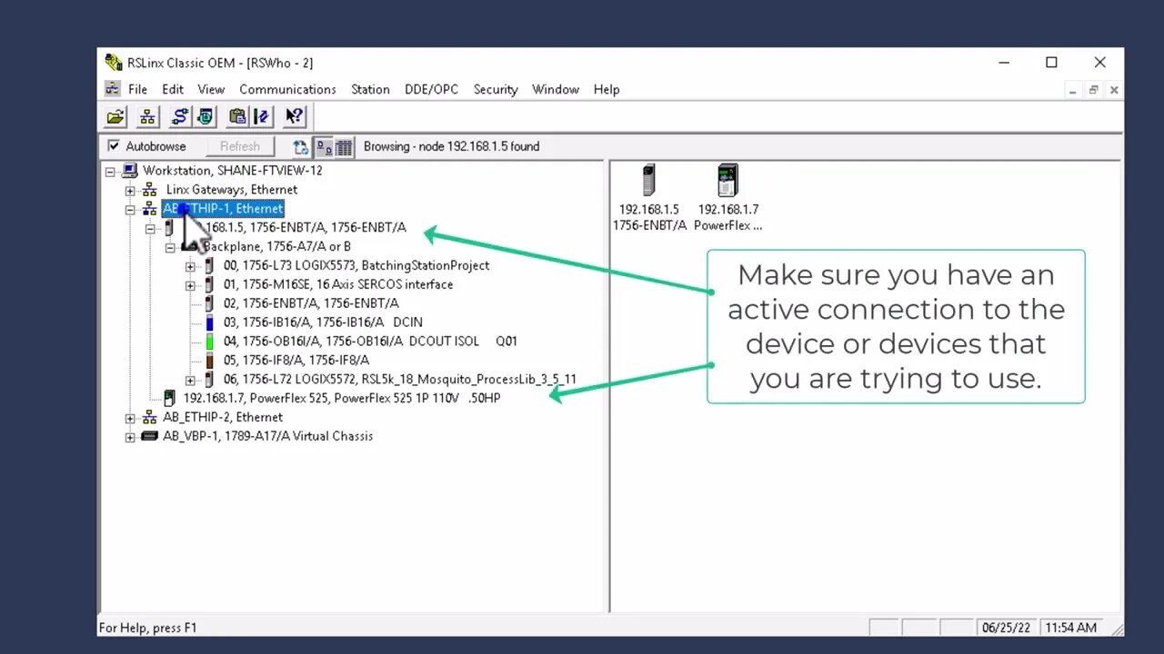Viewport: 1164px width, 654px height.
Task: Collapse the AB_ETHIP-1 Ethernet driver node
Action: tap(130, 209)
